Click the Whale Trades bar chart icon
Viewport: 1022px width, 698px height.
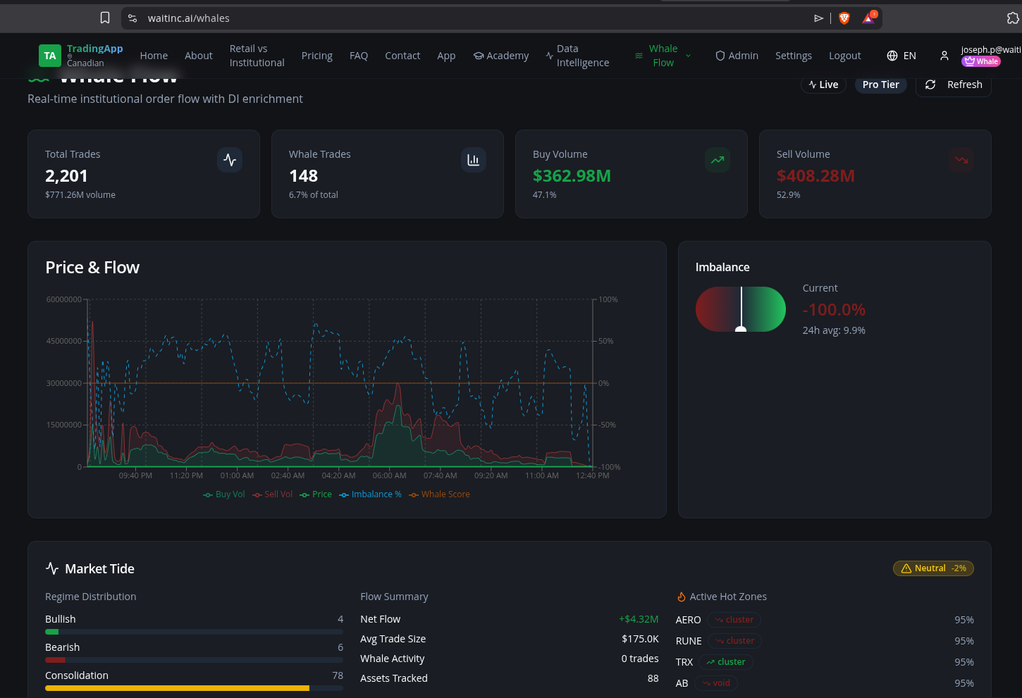tap(473, 160)
